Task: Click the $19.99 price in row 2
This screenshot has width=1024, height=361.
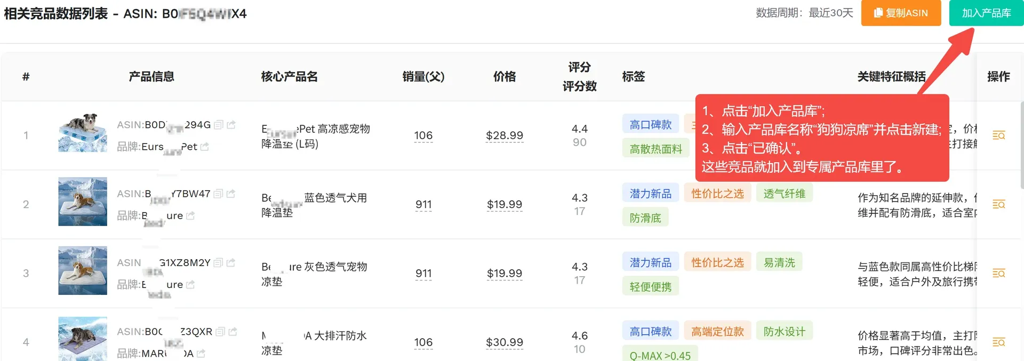Action: [505, 204]
